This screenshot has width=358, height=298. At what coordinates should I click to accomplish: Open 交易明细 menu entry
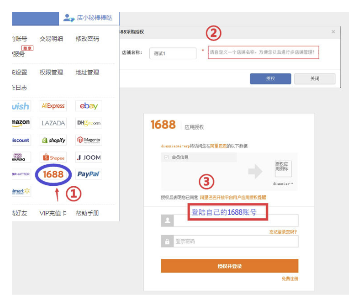(52, 39)
